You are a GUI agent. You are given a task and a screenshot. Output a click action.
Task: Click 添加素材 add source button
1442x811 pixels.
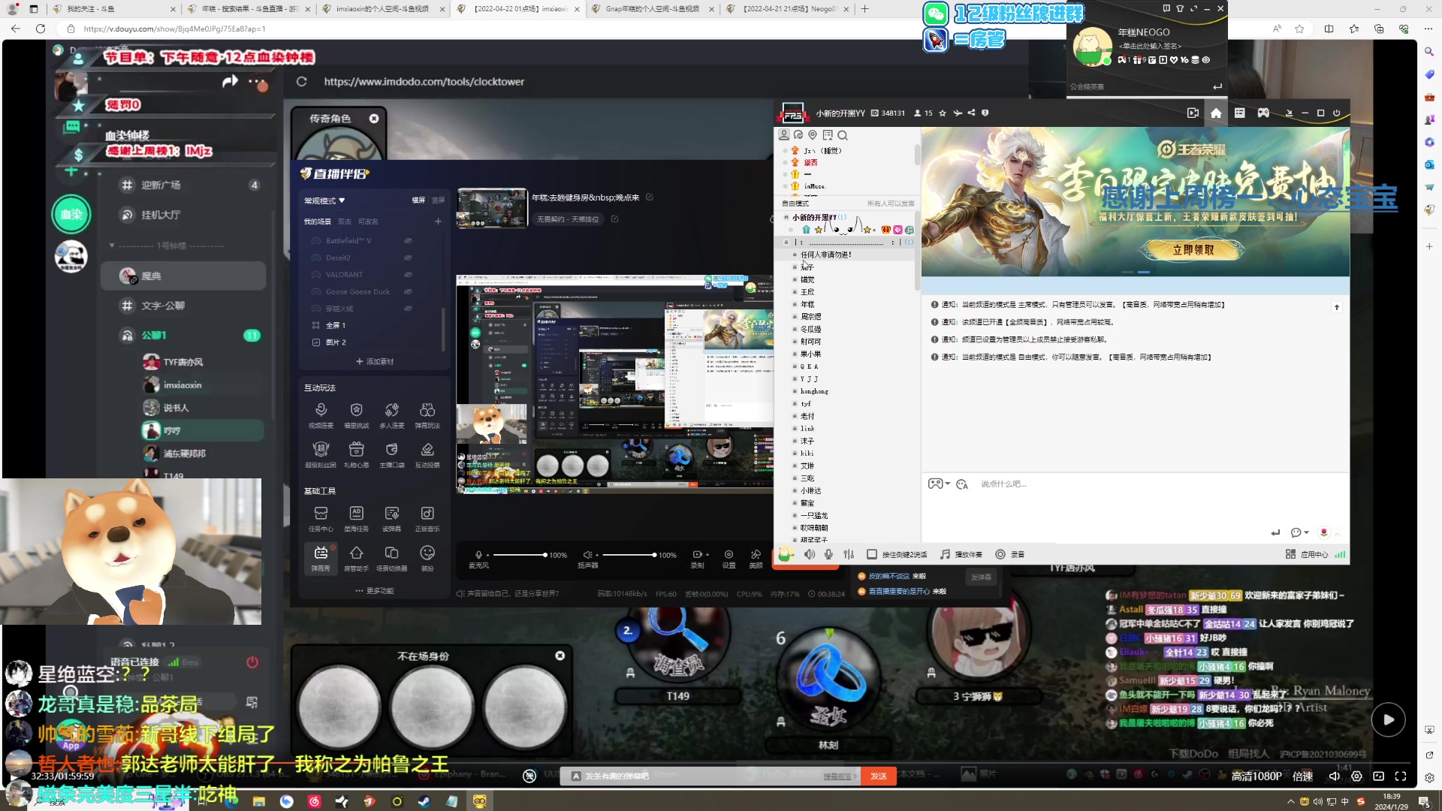point(374,362)
